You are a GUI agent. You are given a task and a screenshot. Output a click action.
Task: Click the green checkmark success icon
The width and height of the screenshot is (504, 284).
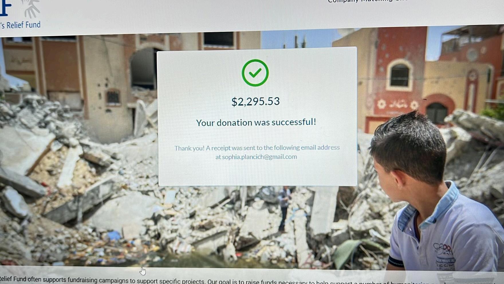pyautogui.click(x=255, y=73)
